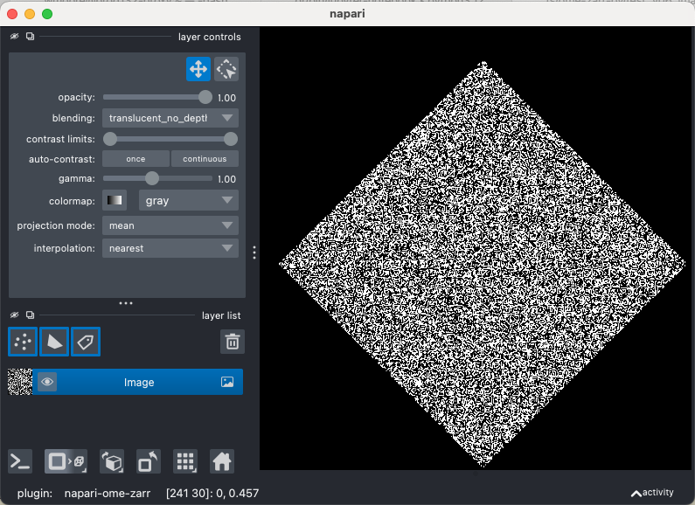Viewport: 695px width, 505px height.
Task: Float the layer controls panel
Action: tap(30, 37)
